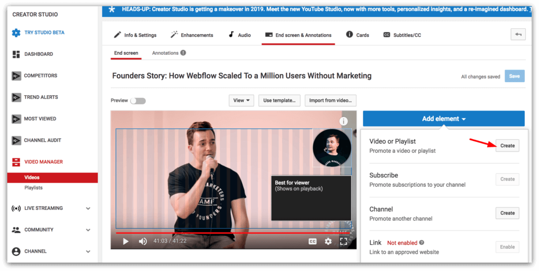Click the Try Studio Beta gear icon
The image size is (539, 271).
click(x=16, y=33)
